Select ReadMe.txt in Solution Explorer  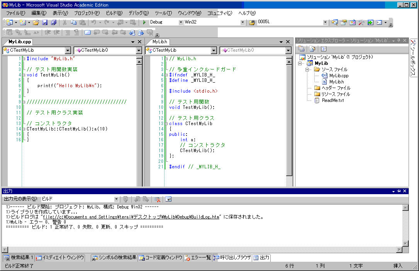click(x=332, y=100)
